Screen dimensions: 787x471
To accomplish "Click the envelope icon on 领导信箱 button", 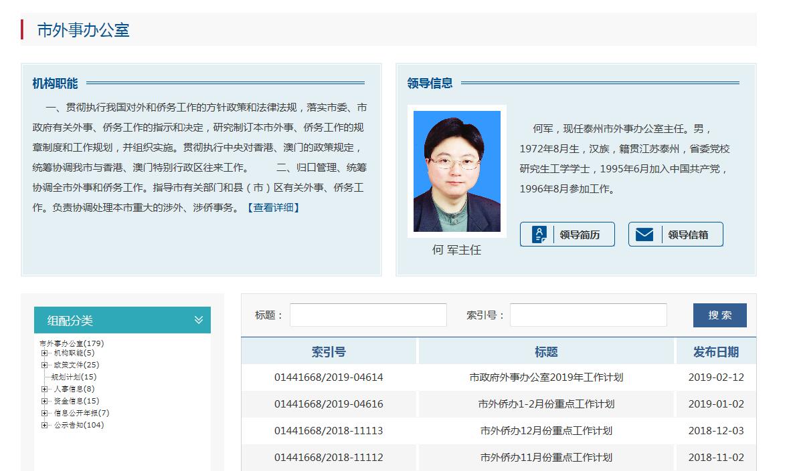I will [x=644, y=234].
